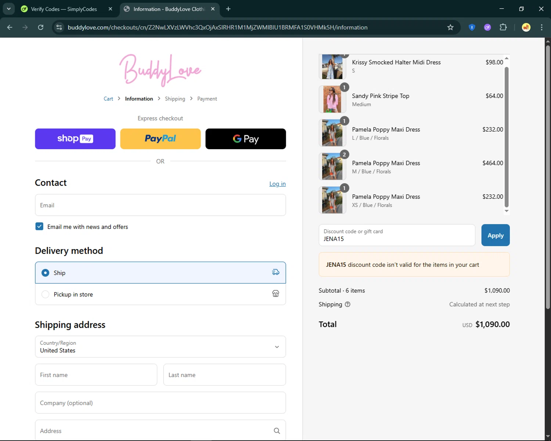This screenshot has height=441, width=551.
Task: Close the Verify Codes — SimplyCodes tab
Action: pyautogui.click(x=110, y=9)
